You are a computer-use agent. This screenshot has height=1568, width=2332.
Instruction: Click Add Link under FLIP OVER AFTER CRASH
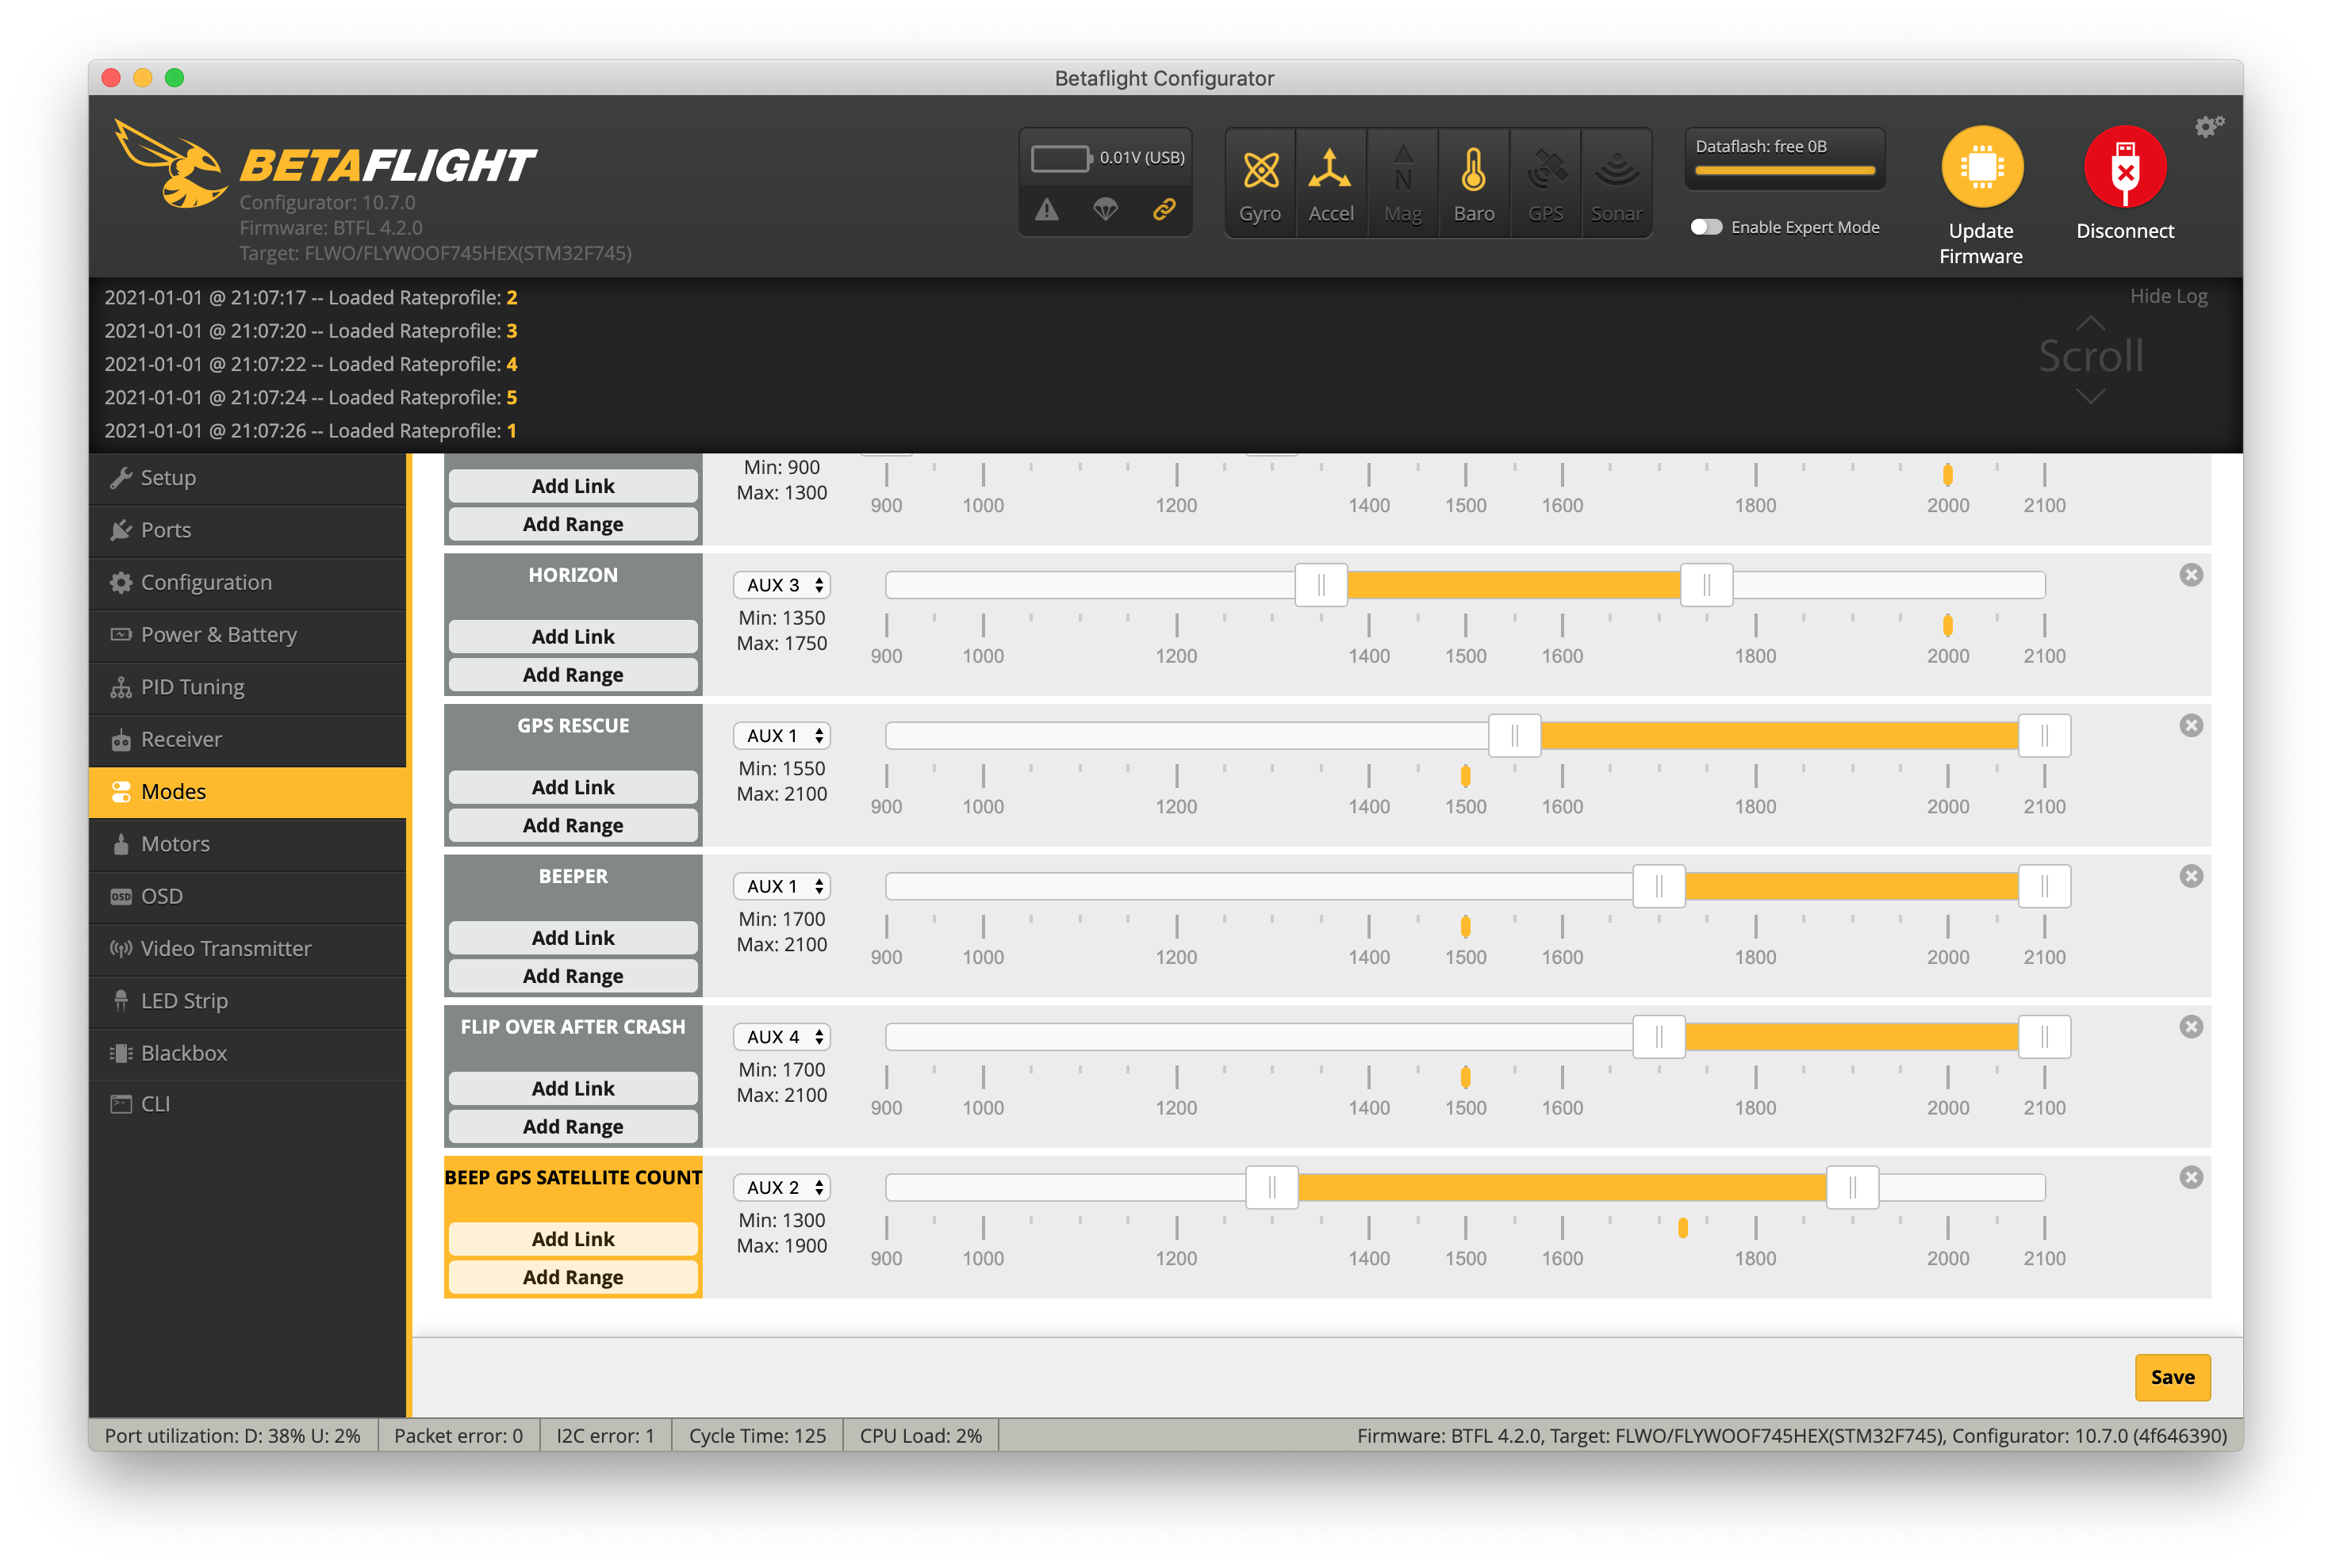573,1089
